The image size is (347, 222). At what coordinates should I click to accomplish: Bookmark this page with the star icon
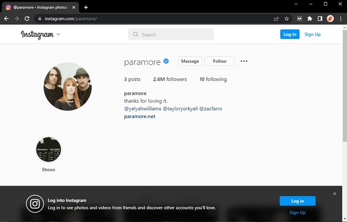pos(287,19)
